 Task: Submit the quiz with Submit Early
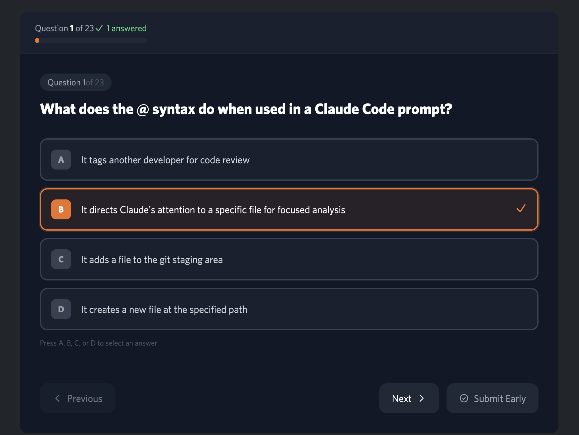492,398
